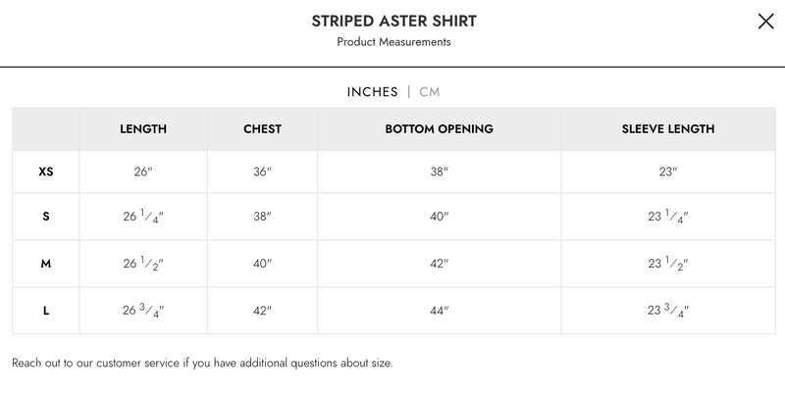Click the XS sleeve length value 23 inches
The height and width of the screenshot is (394, 785).
(x=668, y=172)
